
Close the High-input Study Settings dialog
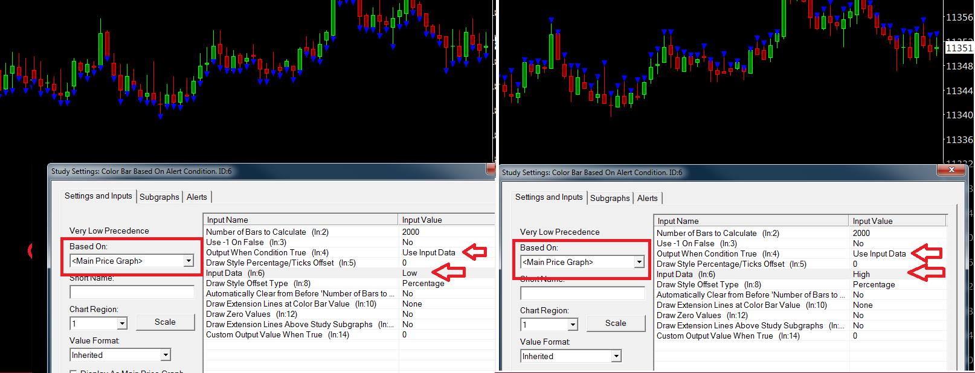[x=951, y=170]
